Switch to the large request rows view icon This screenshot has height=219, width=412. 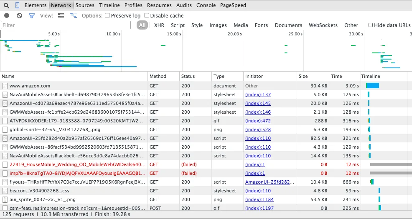click(61, 16)
